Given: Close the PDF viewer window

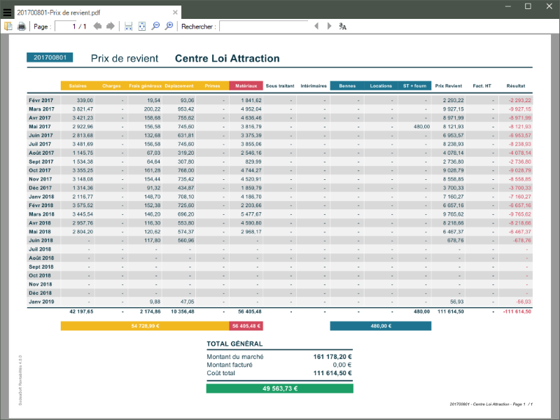Looking at the screenshot, I should click(x=549, y=6).
